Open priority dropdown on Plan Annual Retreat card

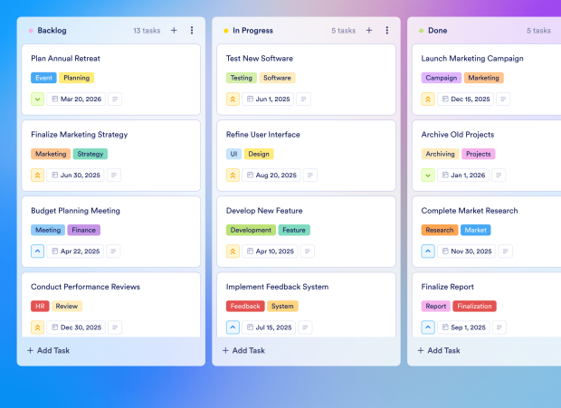tap(37, 100)
